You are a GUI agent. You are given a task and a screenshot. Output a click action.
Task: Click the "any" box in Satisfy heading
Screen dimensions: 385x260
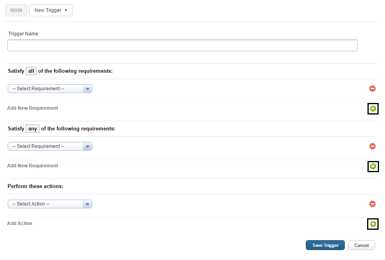[32, 129]
